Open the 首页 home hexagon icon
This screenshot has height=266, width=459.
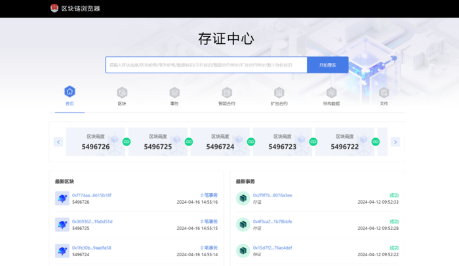coord(70,92)
